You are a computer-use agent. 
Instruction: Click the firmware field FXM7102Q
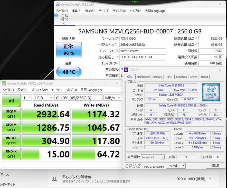(x=143, y=39)
